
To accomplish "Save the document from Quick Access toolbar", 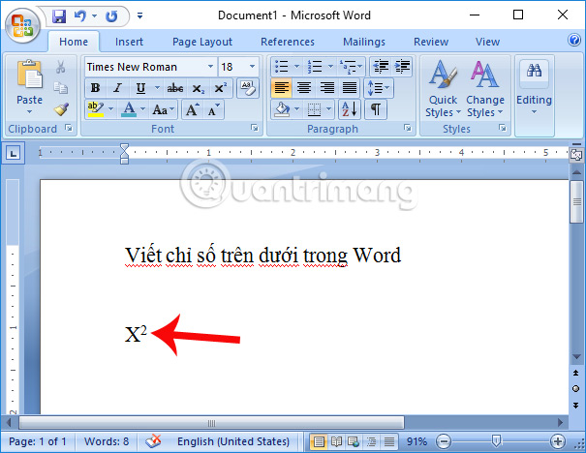I will 59,16.
